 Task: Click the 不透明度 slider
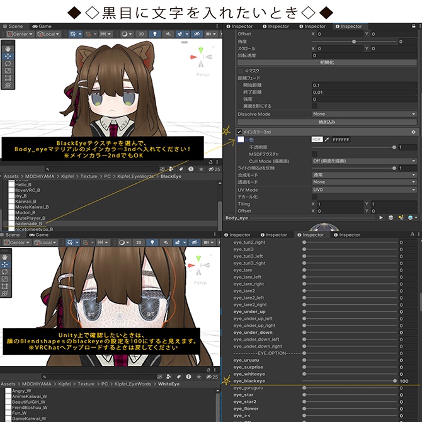point(353,147)
